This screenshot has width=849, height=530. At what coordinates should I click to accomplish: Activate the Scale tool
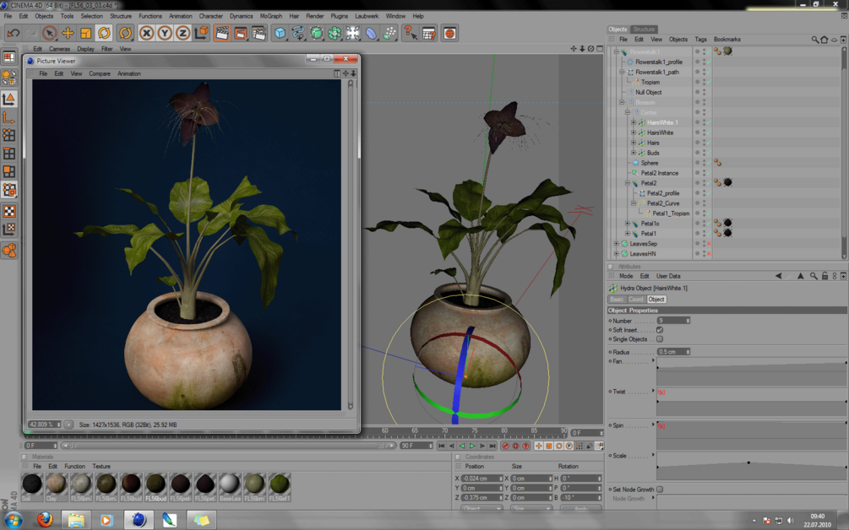tap(85, 34)
